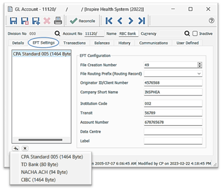Click the File Creation Number field
The width and height of the screenshot is (222, 190).
tap(171, 65)
